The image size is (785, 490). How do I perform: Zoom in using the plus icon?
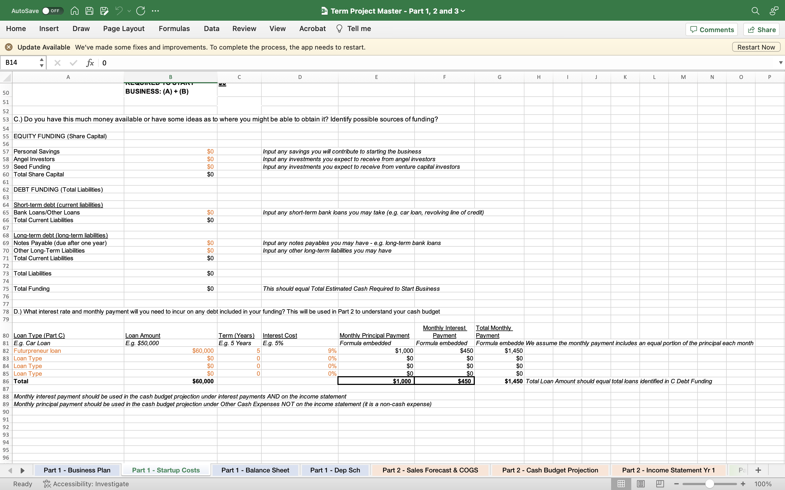pyautogui.click(x=743, y=483)
